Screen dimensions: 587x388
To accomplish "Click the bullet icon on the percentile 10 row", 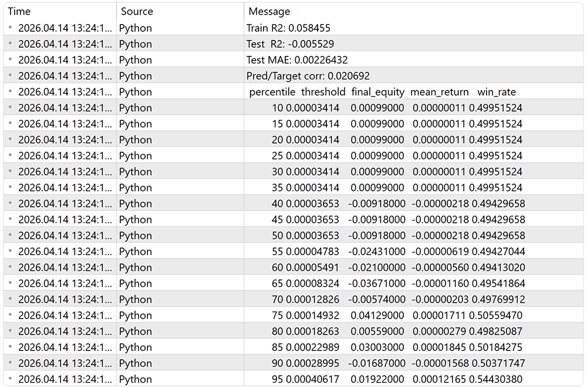I will [x=11, y=108].
